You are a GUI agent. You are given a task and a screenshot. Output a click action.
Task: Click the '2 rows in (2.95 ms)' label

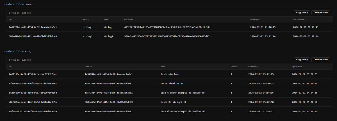(20, 13)
